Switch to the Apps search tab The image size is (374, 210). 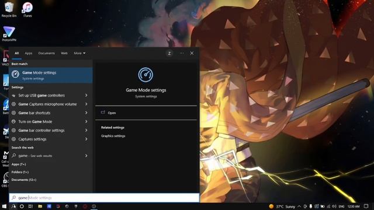click(29, 53)
